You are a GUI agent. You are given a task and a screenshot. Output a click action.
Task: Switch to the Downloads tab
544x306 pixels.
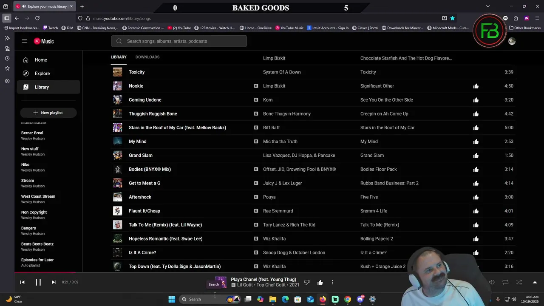147,57
